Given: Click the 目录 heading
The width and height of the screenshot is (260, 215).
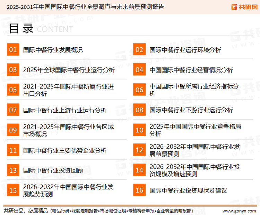Looking at the screenshot, I should click(21, 28).
